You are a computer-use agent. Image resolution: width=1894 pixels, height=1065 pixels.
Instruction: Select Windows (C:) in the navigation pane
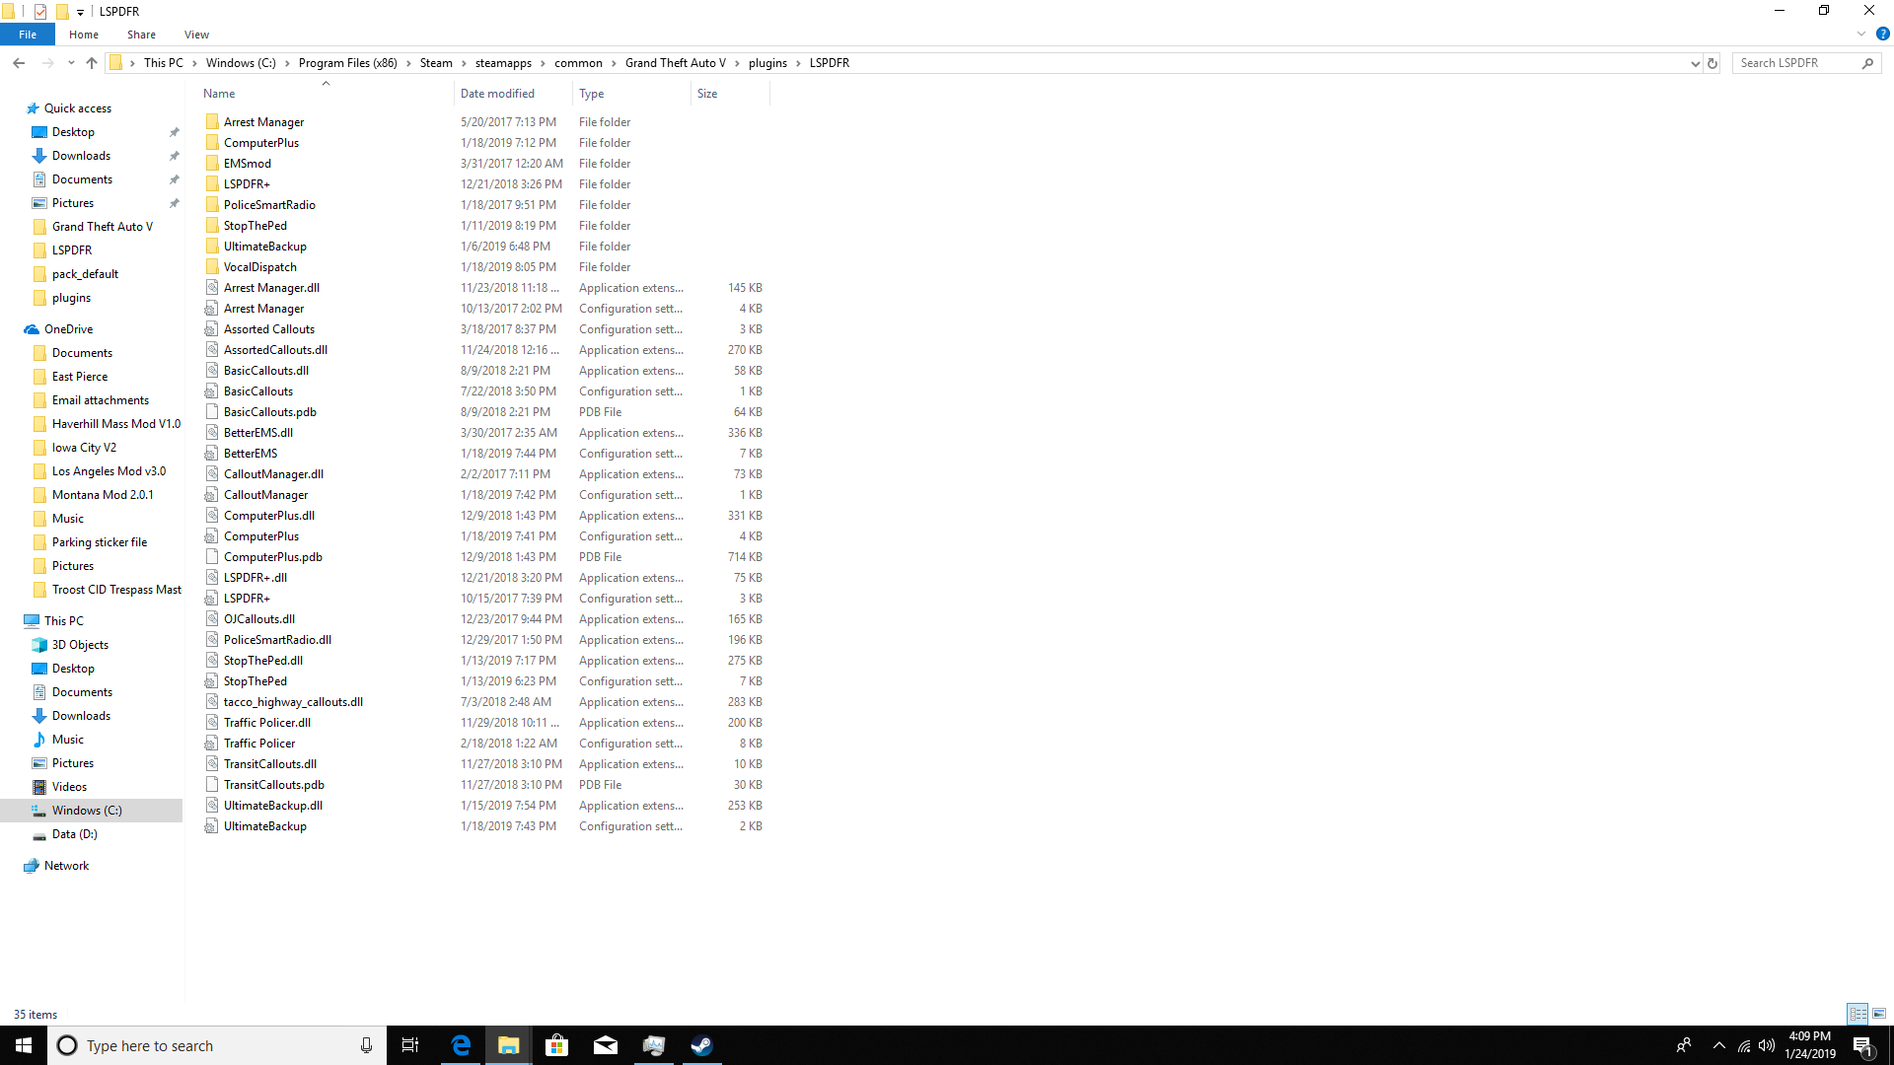[87, 811]
